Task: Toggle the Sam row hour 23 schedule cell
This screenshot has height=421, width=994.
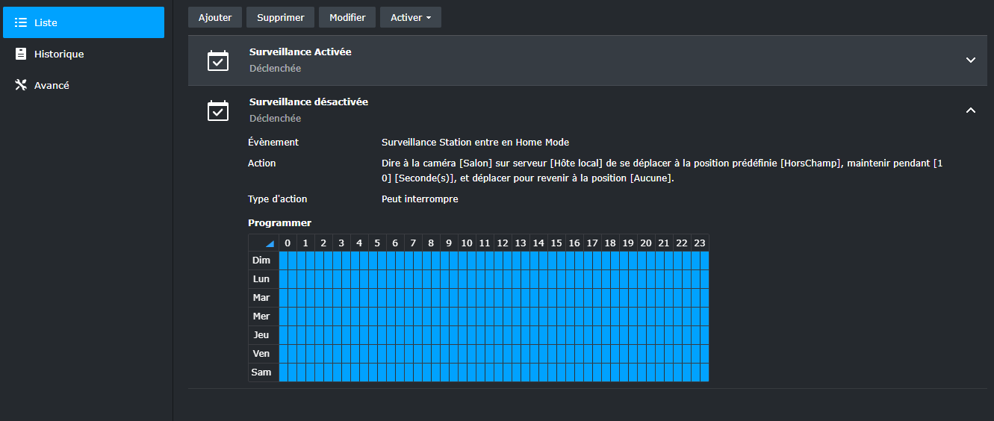Action: [700, 372]
